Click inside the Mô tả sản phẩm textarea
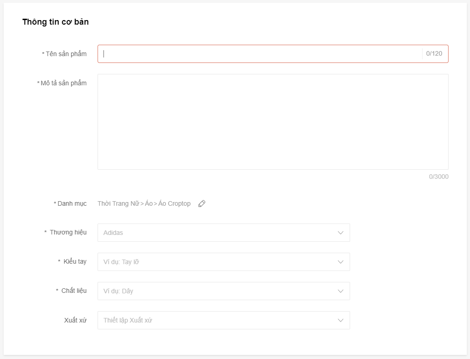Viewport: 470px width, 359px height. pos(273,122)
